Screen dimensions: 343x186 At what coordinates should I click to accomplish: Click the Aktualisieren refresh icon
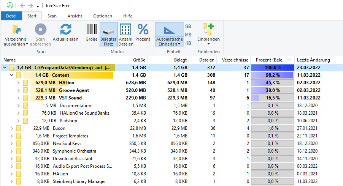point(65,30)
